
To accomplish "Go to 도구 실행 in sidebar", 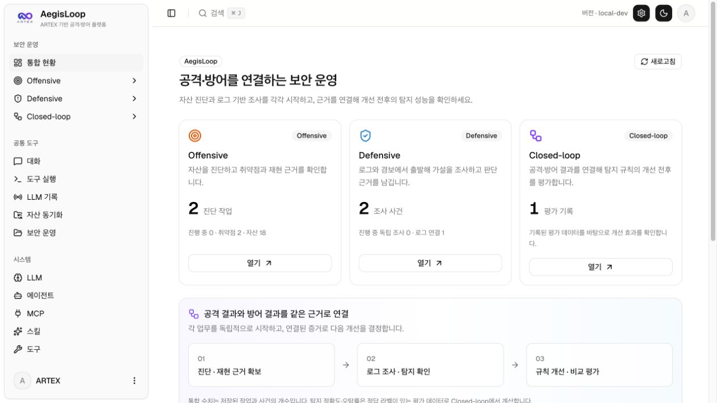I will [x=77, y=179].
